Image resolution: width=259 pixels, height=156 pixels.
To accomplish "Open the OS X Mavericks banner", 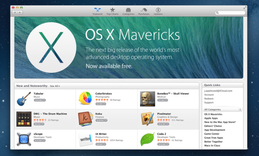I will [129, 47].
